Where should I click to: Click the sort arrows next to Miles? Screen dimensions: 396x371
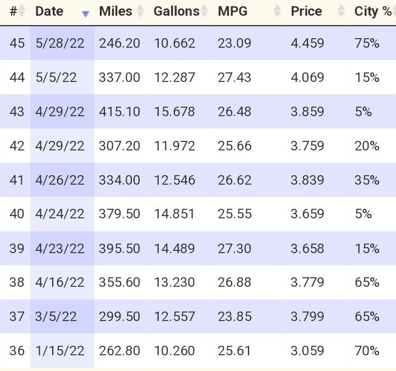(x=141, y=11)
